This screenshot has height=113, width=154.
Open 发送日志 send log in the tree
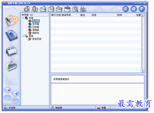click(37, 39)
